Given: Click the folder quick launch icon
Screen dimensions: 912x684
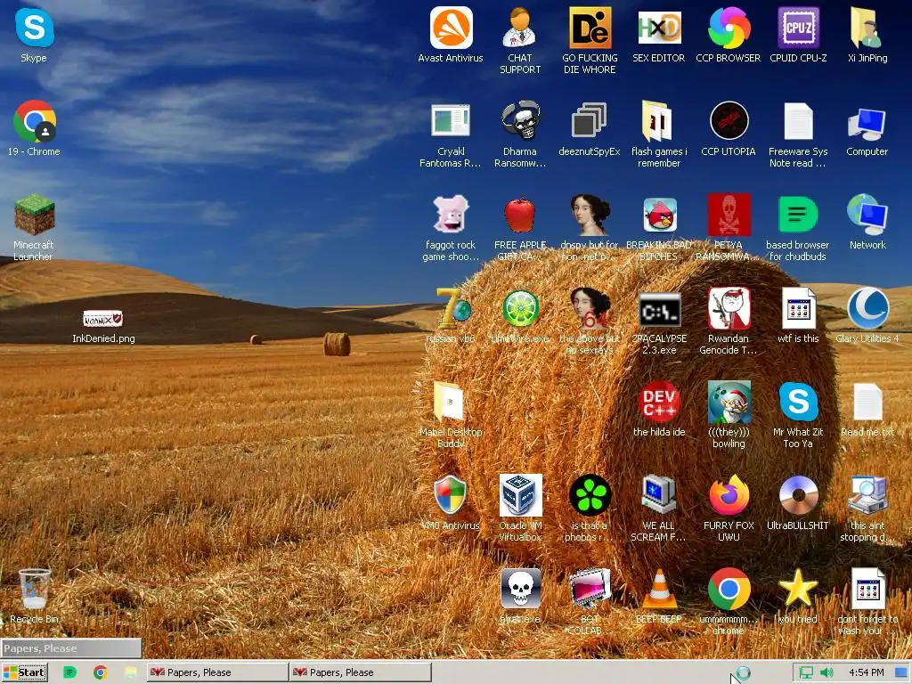Looking at the screenshot, I should pos(130,672).
